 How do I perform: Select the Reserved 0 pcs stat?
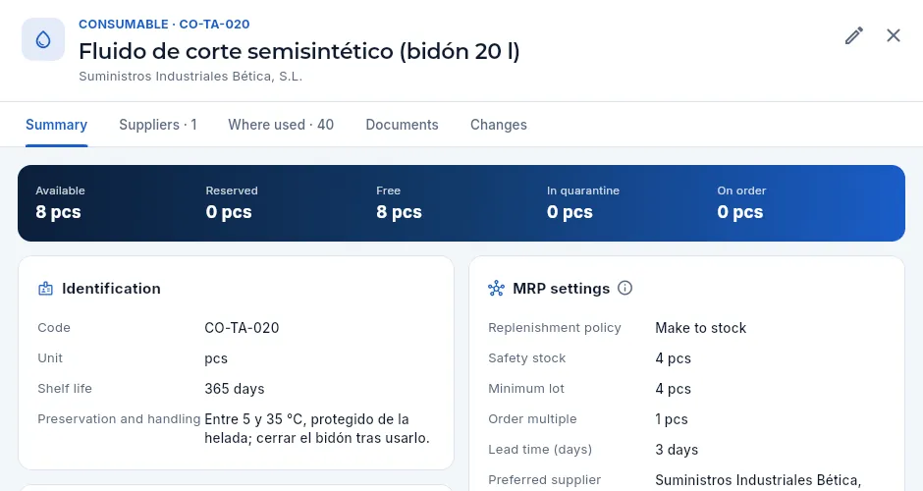coord(232,203)
